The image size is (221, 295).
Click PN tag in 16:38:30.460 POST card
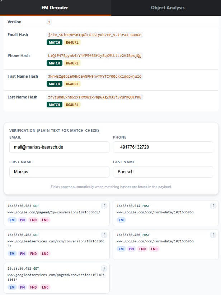click(131, 249)
